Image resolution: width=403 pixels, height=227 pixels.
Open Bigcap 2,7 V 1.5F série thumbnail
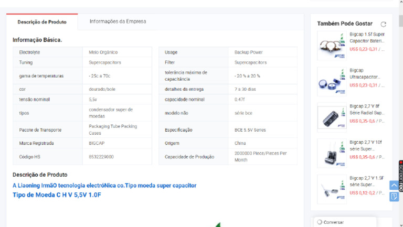tap(332, 189)
